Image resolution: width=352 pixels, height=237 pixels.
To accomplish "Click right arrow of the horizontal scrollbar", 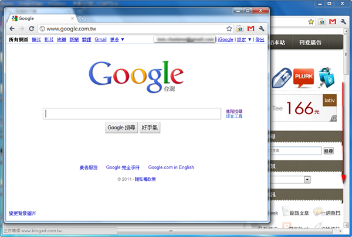I will pyautogui.click(x=340, y=231).
